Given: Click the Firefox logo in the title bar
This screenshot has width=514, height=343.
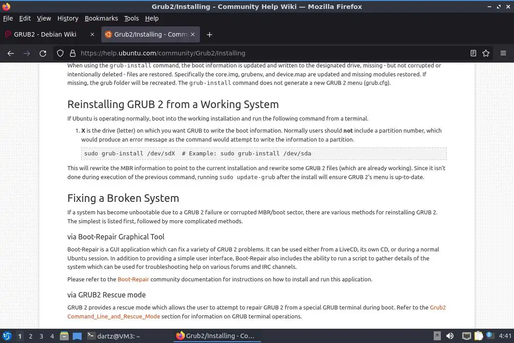Looking at the screenshot, I should pyautogui.click(x=6, y=7).
